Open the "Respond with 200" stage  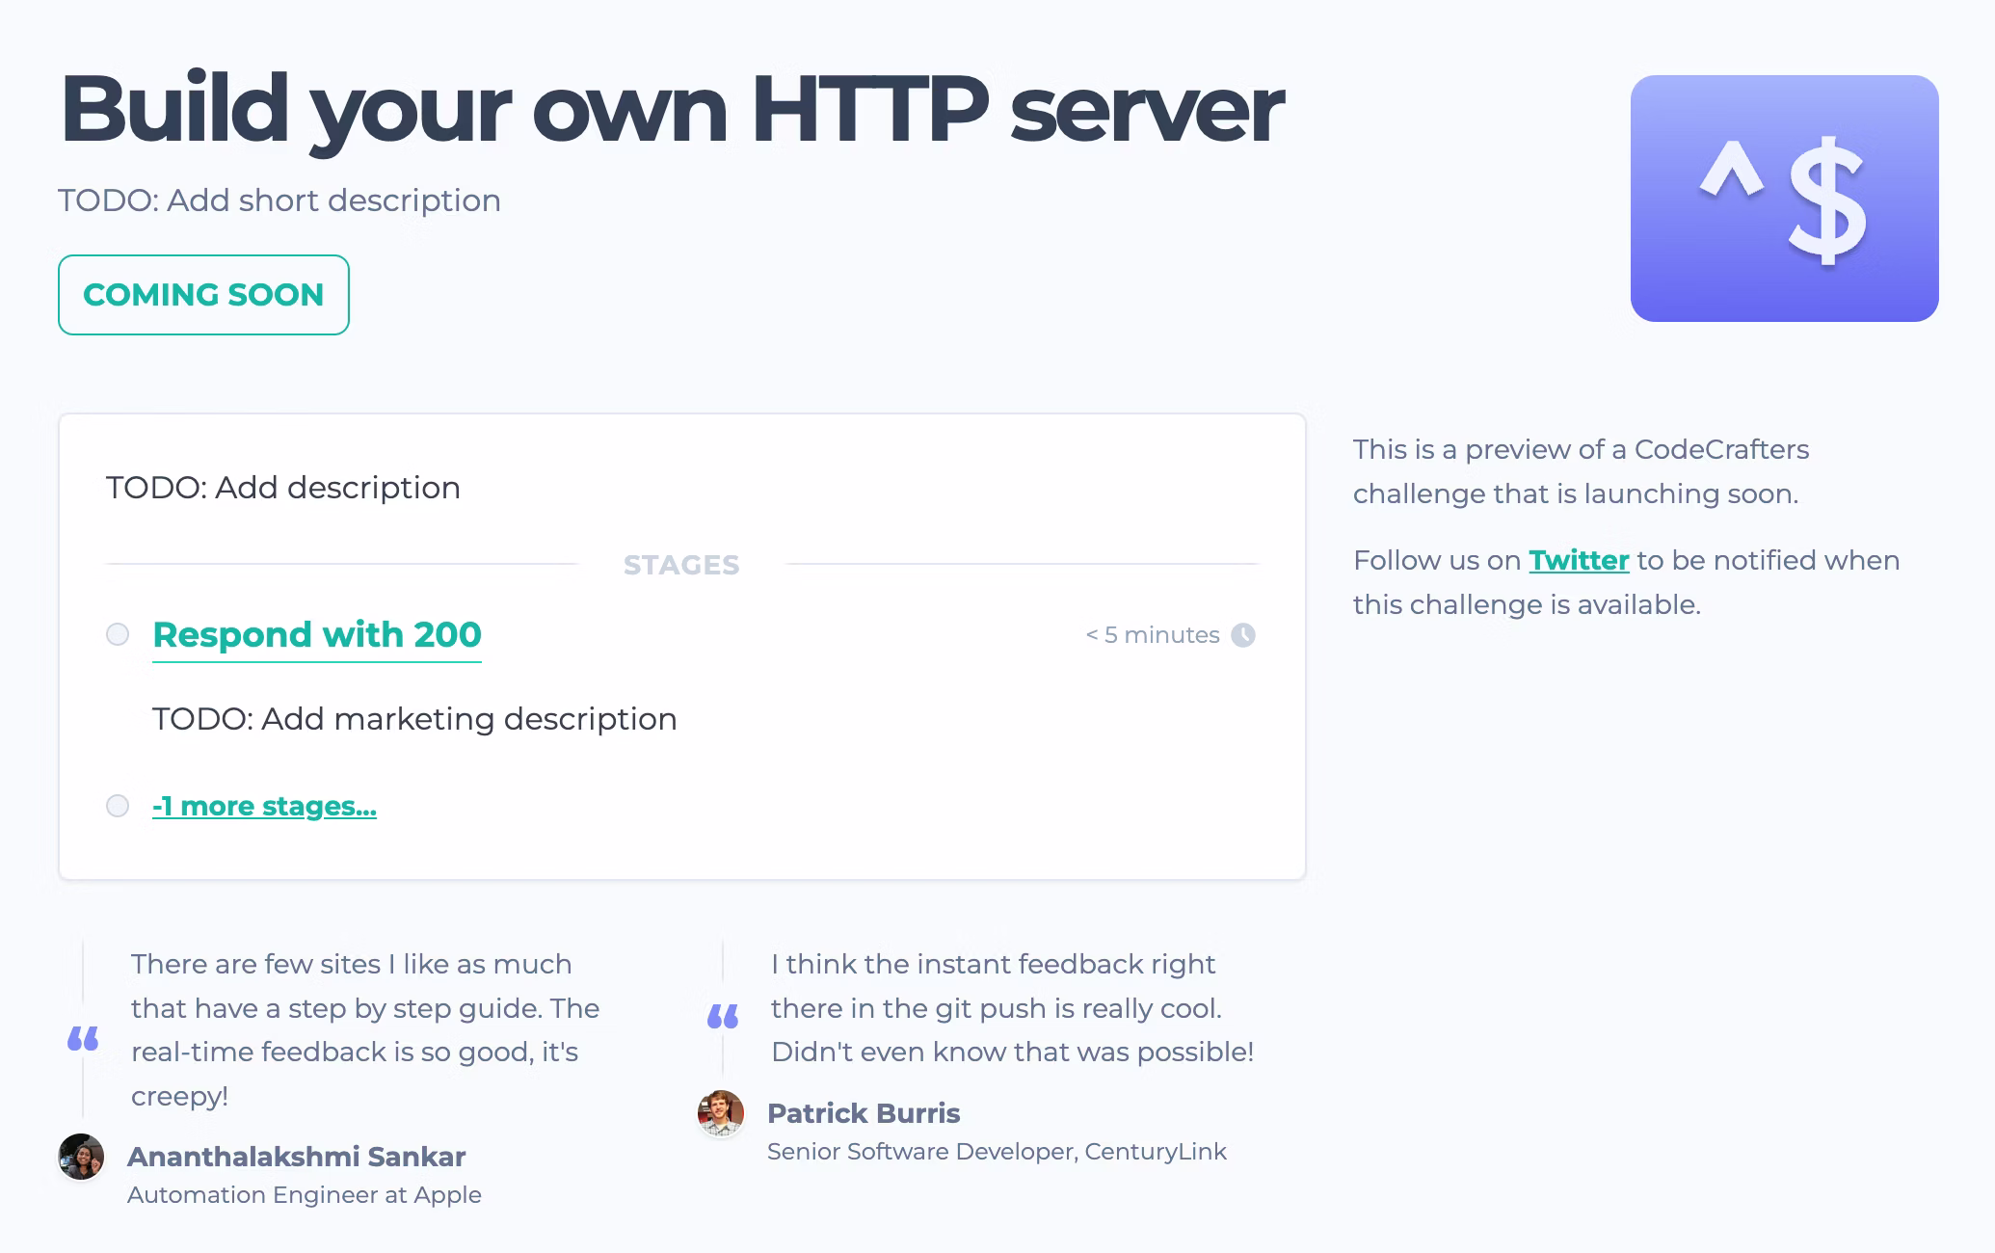[x=317, y=635]
